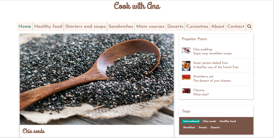Click the Cook with Ana site title
This screenshot has height=138, width=274.
(x=137, y=6)
